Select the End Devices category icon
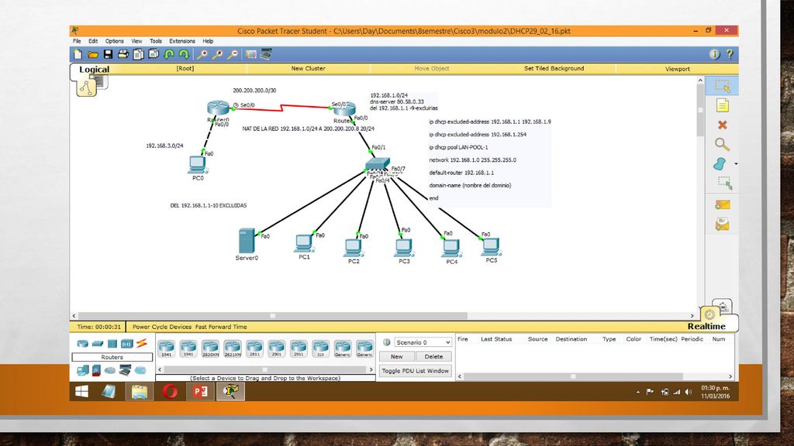The height and width of the screenshot is (446, 794). pyautogui.click(x=82, y=371)
